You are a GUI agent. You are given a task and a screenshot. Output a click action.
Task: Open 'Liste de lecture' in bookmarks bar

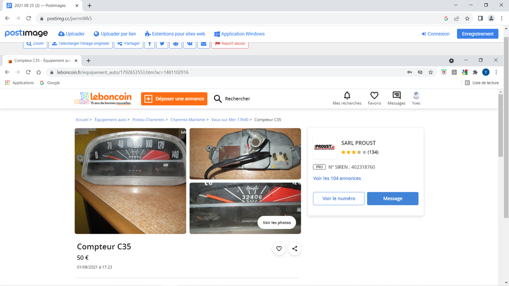(482, 83)
